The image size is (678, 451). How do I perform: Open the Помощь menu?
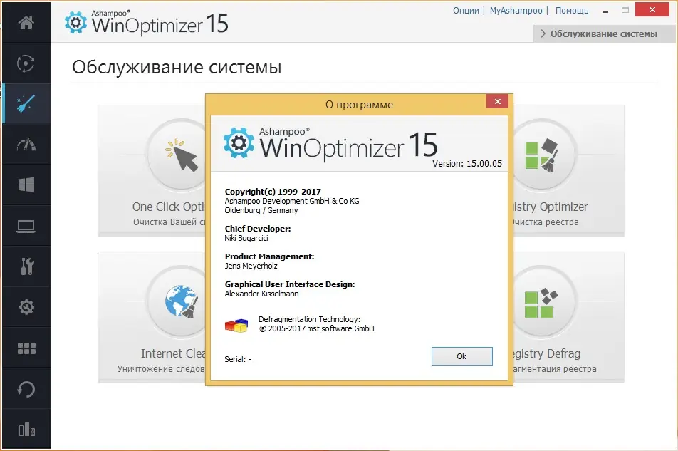pyautogui.click(x=572, y=11)
